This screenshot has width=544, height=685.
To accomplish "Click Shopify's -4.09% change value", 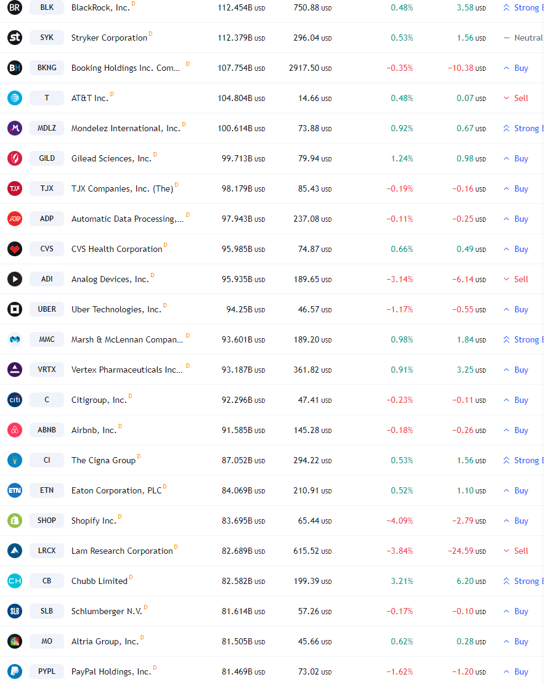I will click(x=399, y=521).
